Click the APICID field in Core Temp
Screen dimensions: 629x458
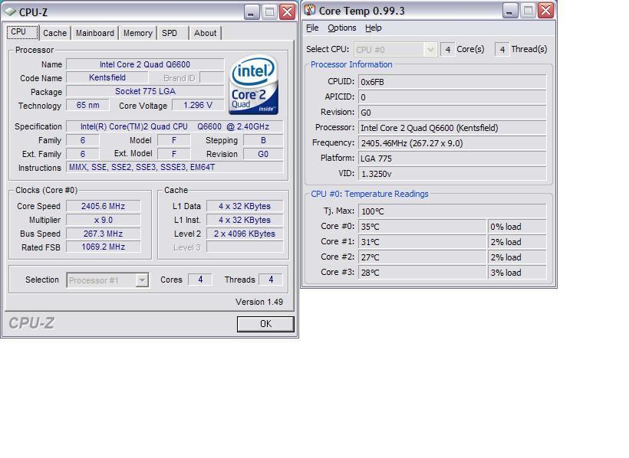coord(452,97)
